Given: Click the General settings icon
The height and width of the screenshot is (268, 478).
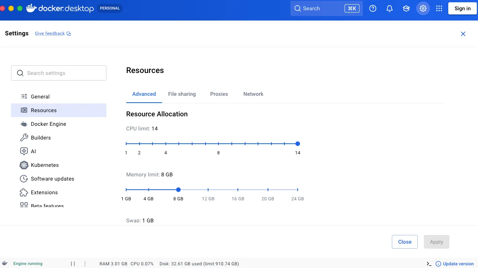Looking at the screenshot, I should [x=24, y=97].
